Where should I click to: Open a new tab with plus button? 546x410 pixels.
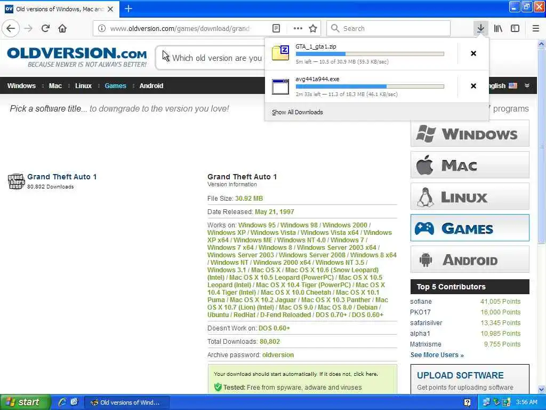(x=128, y=9)
